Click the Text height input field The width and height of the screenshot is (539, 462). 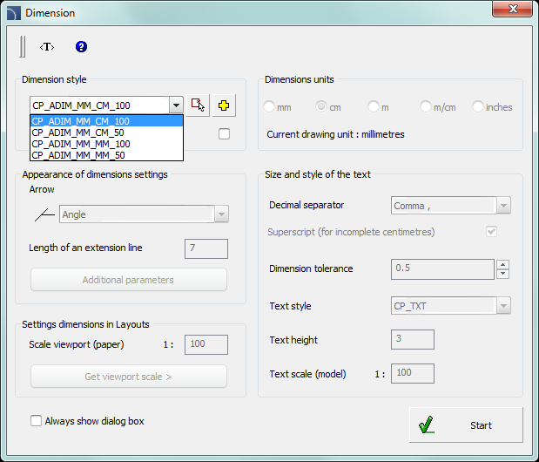pyautogui.click(x=413, y=340)
